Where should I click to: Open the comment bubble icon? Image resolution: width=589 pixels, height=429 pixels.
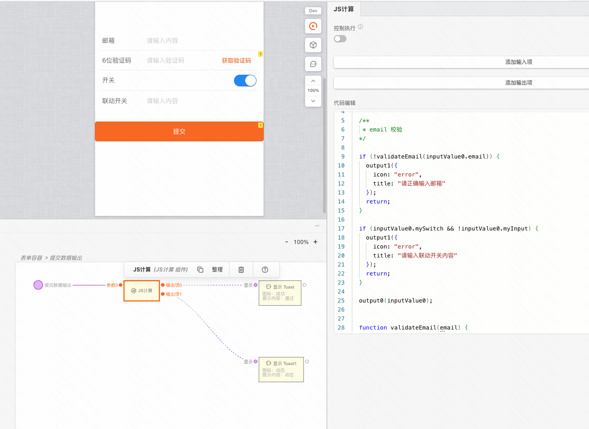313,64
